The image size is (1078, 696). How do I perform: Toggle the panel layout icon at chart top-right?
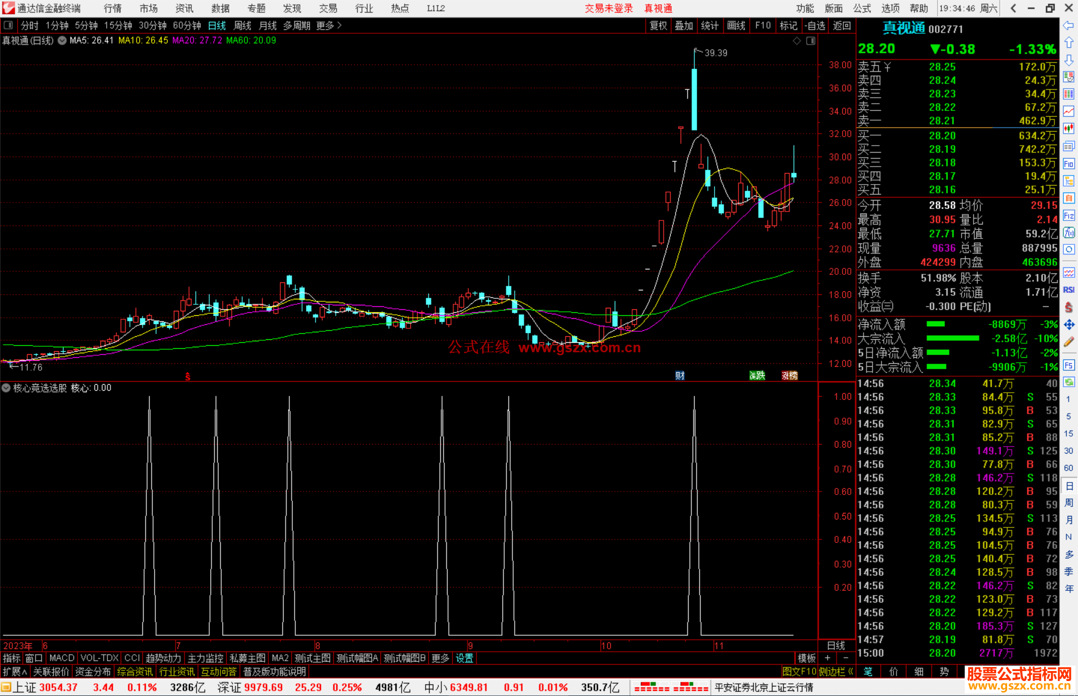tap(810, 41)
